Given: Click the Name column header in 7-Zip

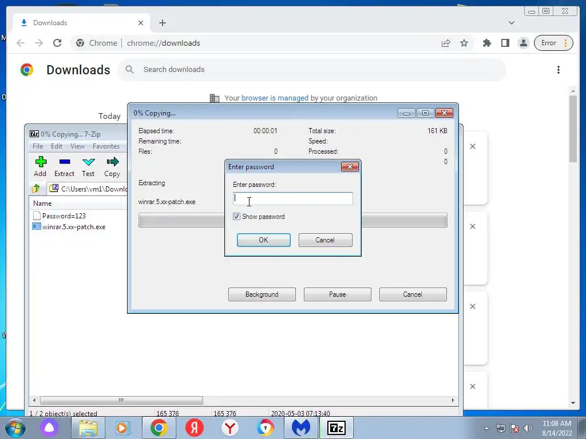Looking at the screenshot, I should coord(75,203).
